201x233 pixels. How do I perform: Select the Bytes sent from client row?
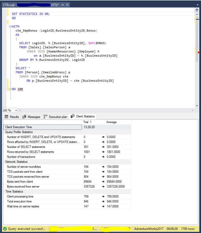click(67, 182)
